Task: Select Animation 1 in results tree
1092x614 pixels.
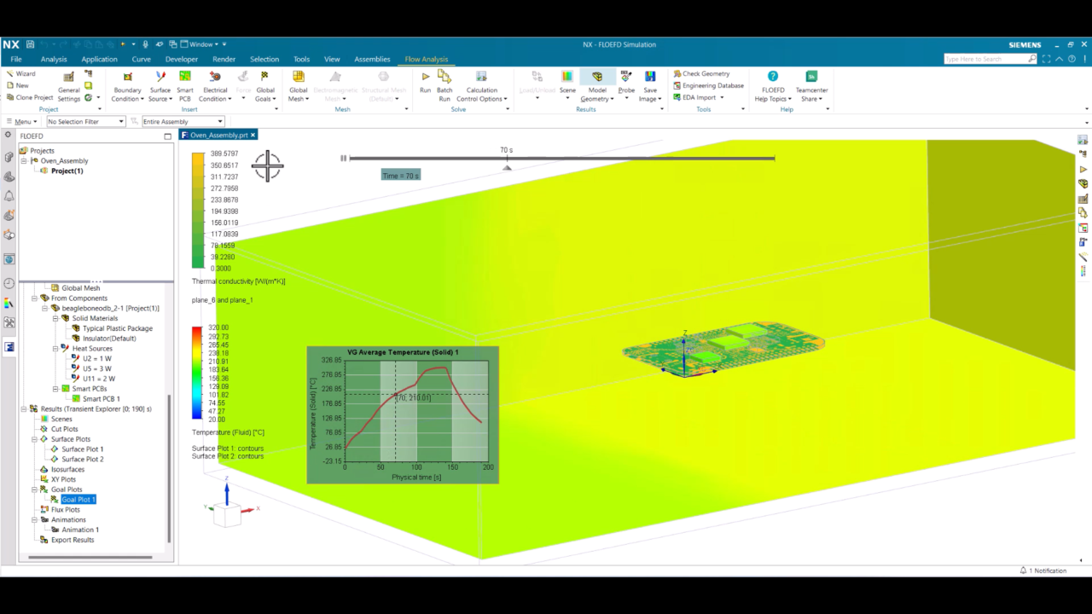Action: point(79,530)
